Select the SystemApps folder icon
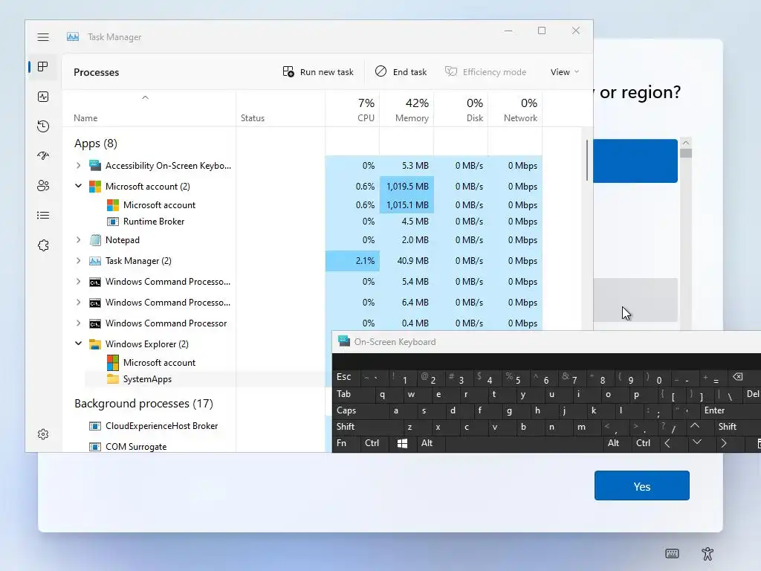 tap(113, 379)
